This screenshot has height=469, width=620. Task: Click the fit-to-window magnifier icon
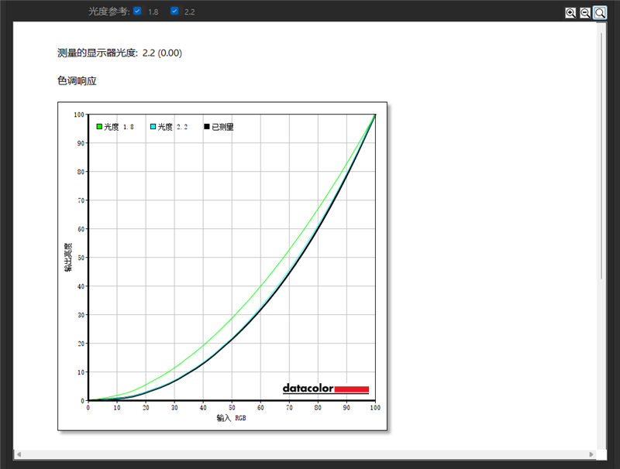click(600, 12)
